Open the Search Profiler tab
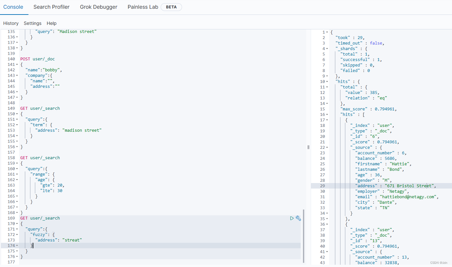 (x=51, y=7)
